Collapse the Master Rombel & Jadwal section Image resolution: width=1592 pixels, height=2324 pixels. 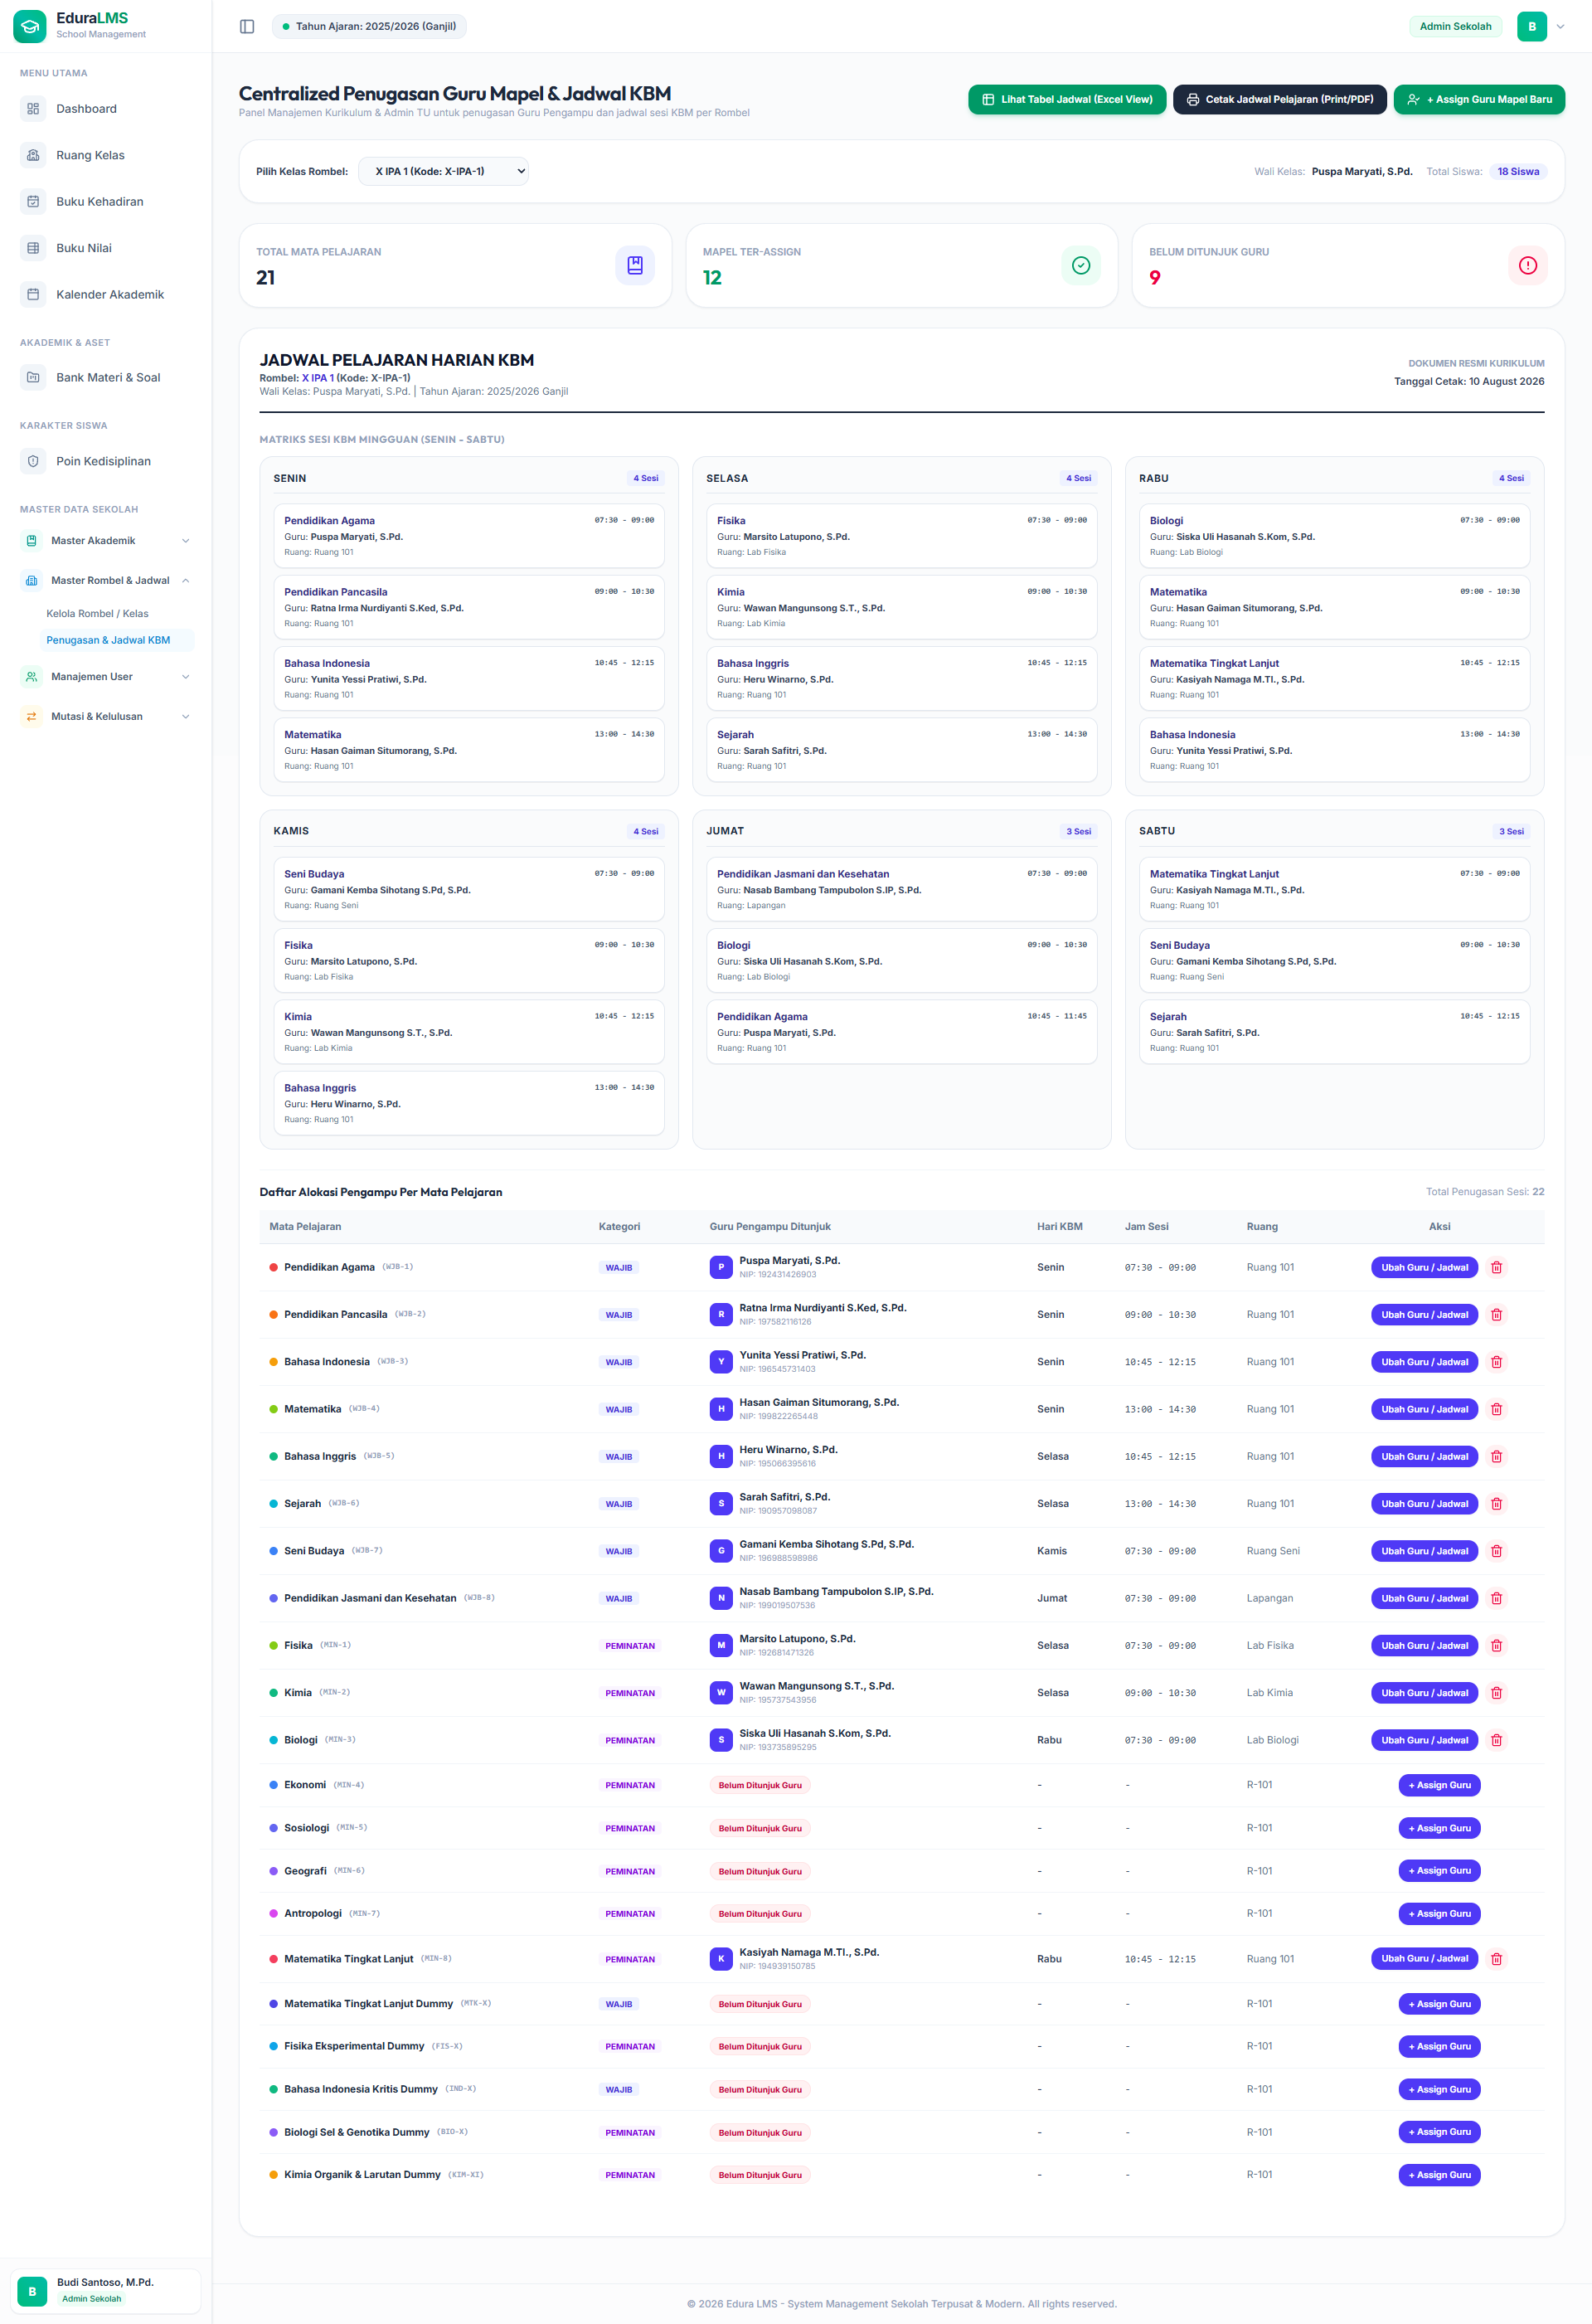pos(106,581)
